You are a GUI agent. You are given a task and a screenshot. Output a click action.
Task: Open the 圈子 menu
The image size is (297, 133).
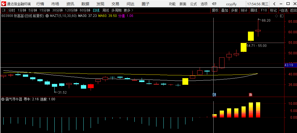(x=146, y=4)
